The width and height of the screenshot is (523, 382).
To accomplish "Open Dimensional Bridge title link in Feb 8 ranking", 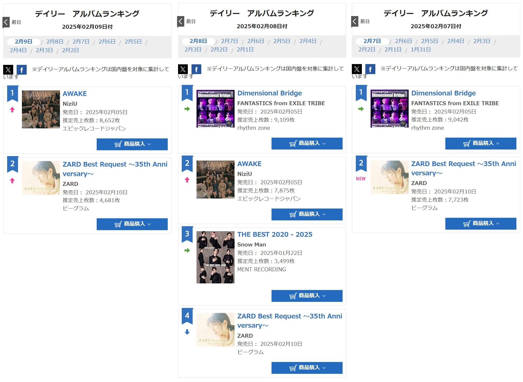I will point(269,93).
